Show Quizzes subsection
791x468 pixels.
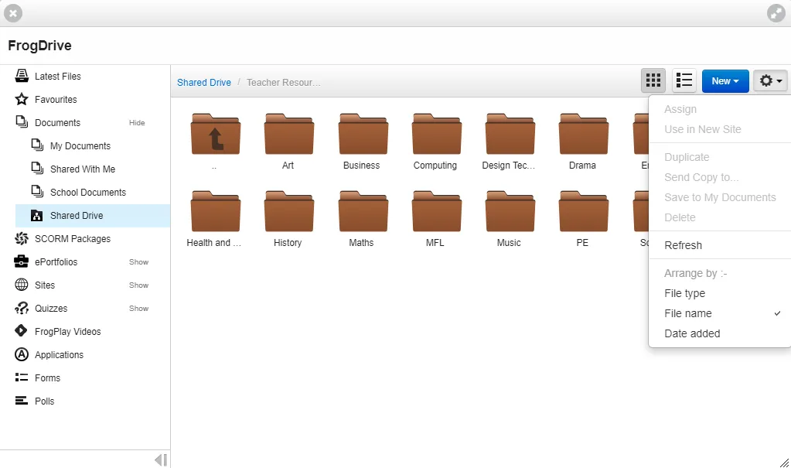pyautogui.click(x=138, y=309)
